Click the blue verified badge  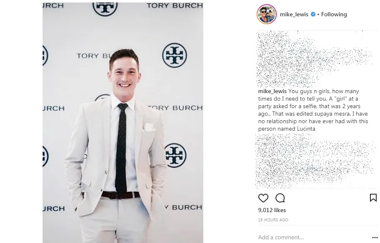[313, 14]
